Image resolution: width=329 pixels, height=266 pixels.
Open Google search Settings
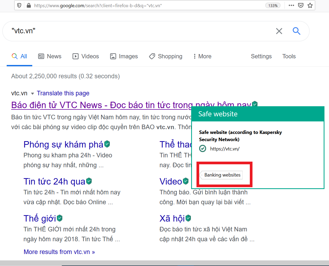(x=261, y=56)
